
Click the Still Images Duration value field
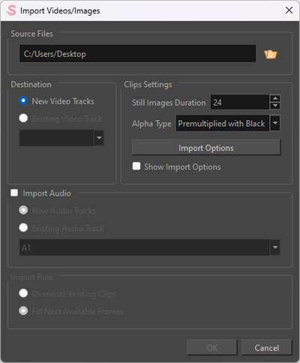[240, 102]
